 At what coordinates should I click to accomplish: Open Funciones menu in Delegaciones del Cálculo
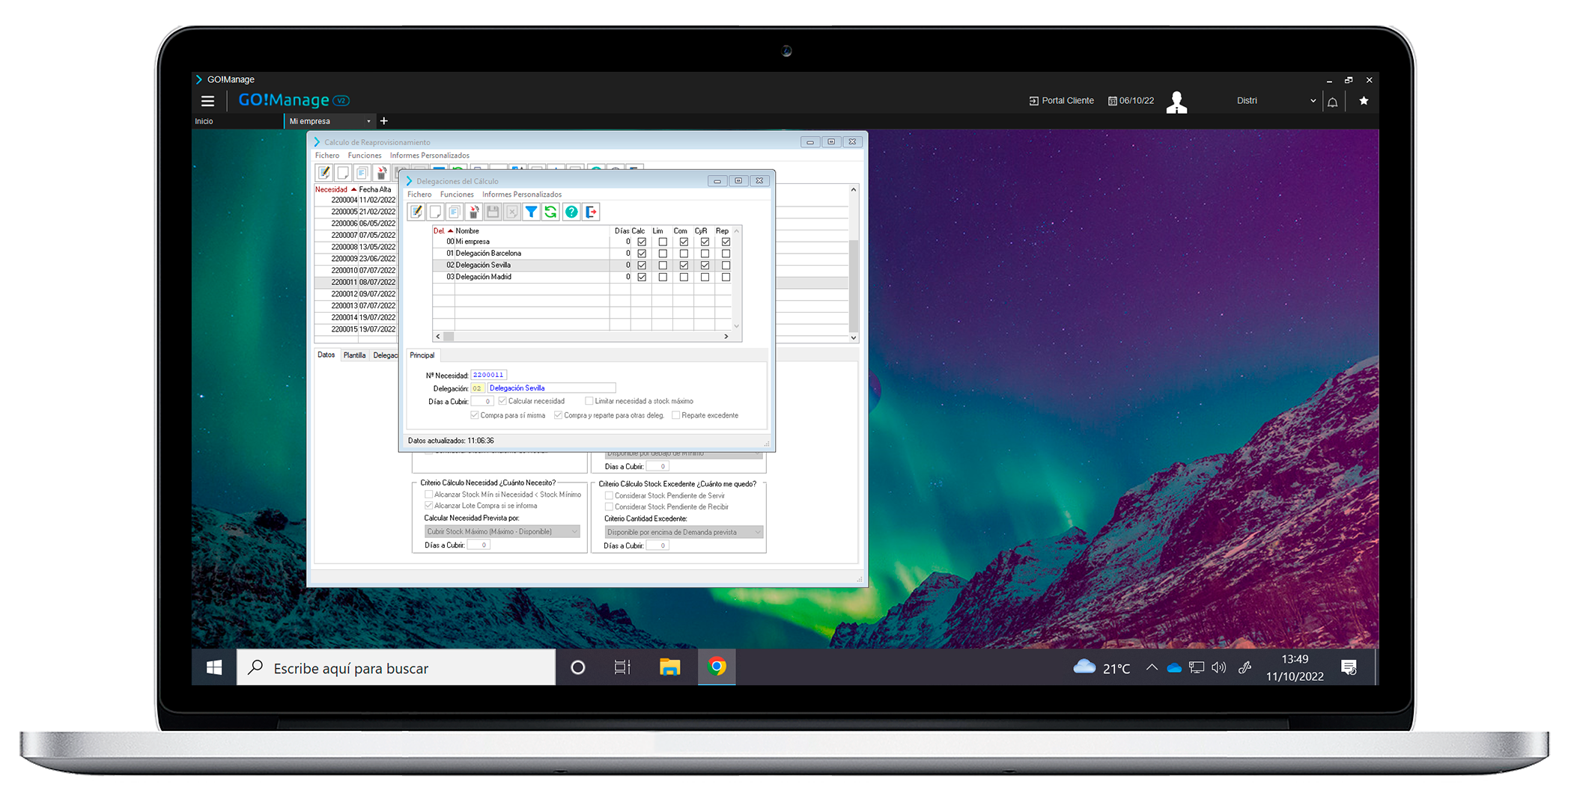pyautogui.click(x=457, y=195)
